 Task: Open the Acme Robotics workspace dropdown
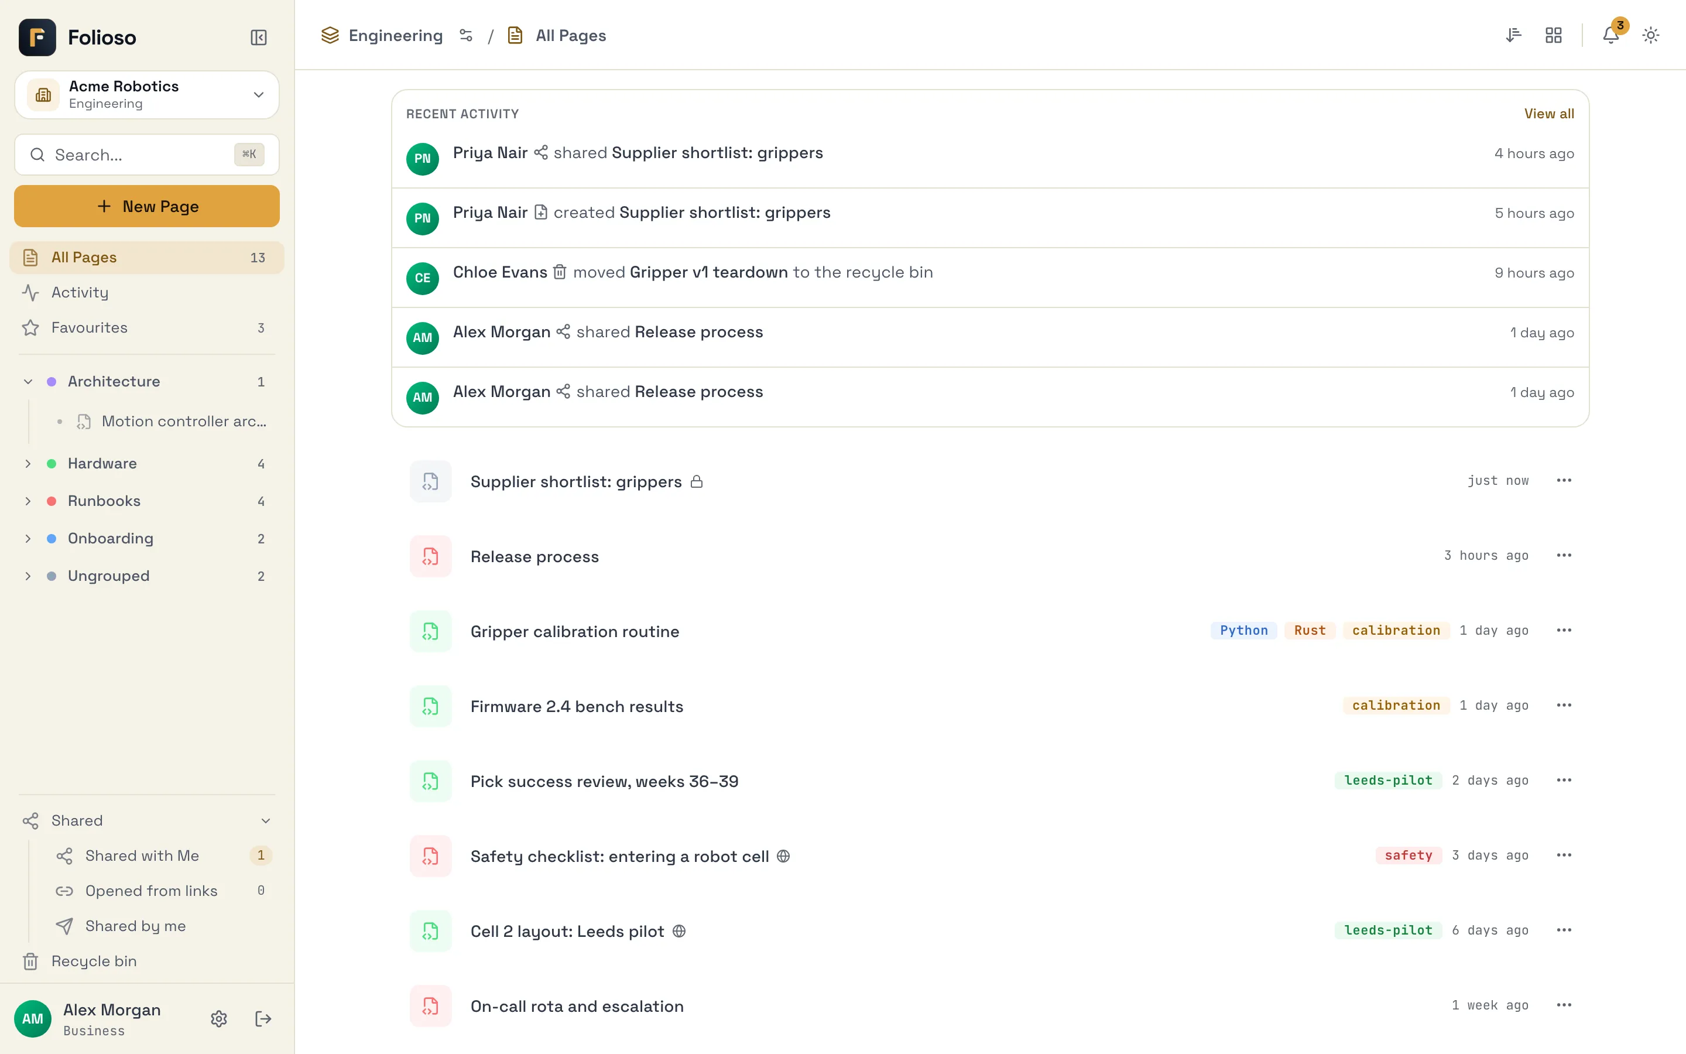[x=147, y=95]
